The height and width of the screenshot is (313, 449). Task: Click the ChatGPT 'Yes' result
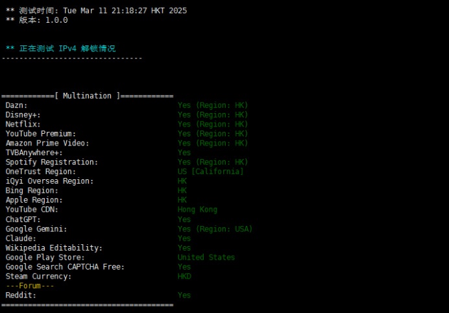[184, 219]
